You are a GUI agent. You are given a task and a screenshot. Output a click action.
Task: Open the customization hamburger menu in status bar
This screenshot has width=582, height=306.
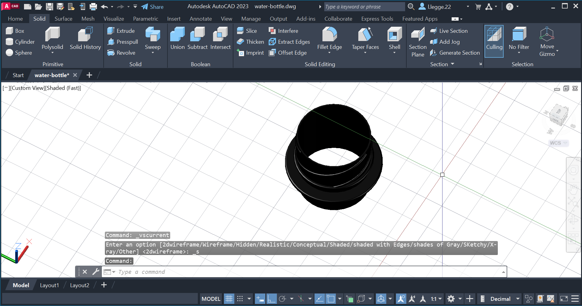pyautogui.click(x=575, y=299)
